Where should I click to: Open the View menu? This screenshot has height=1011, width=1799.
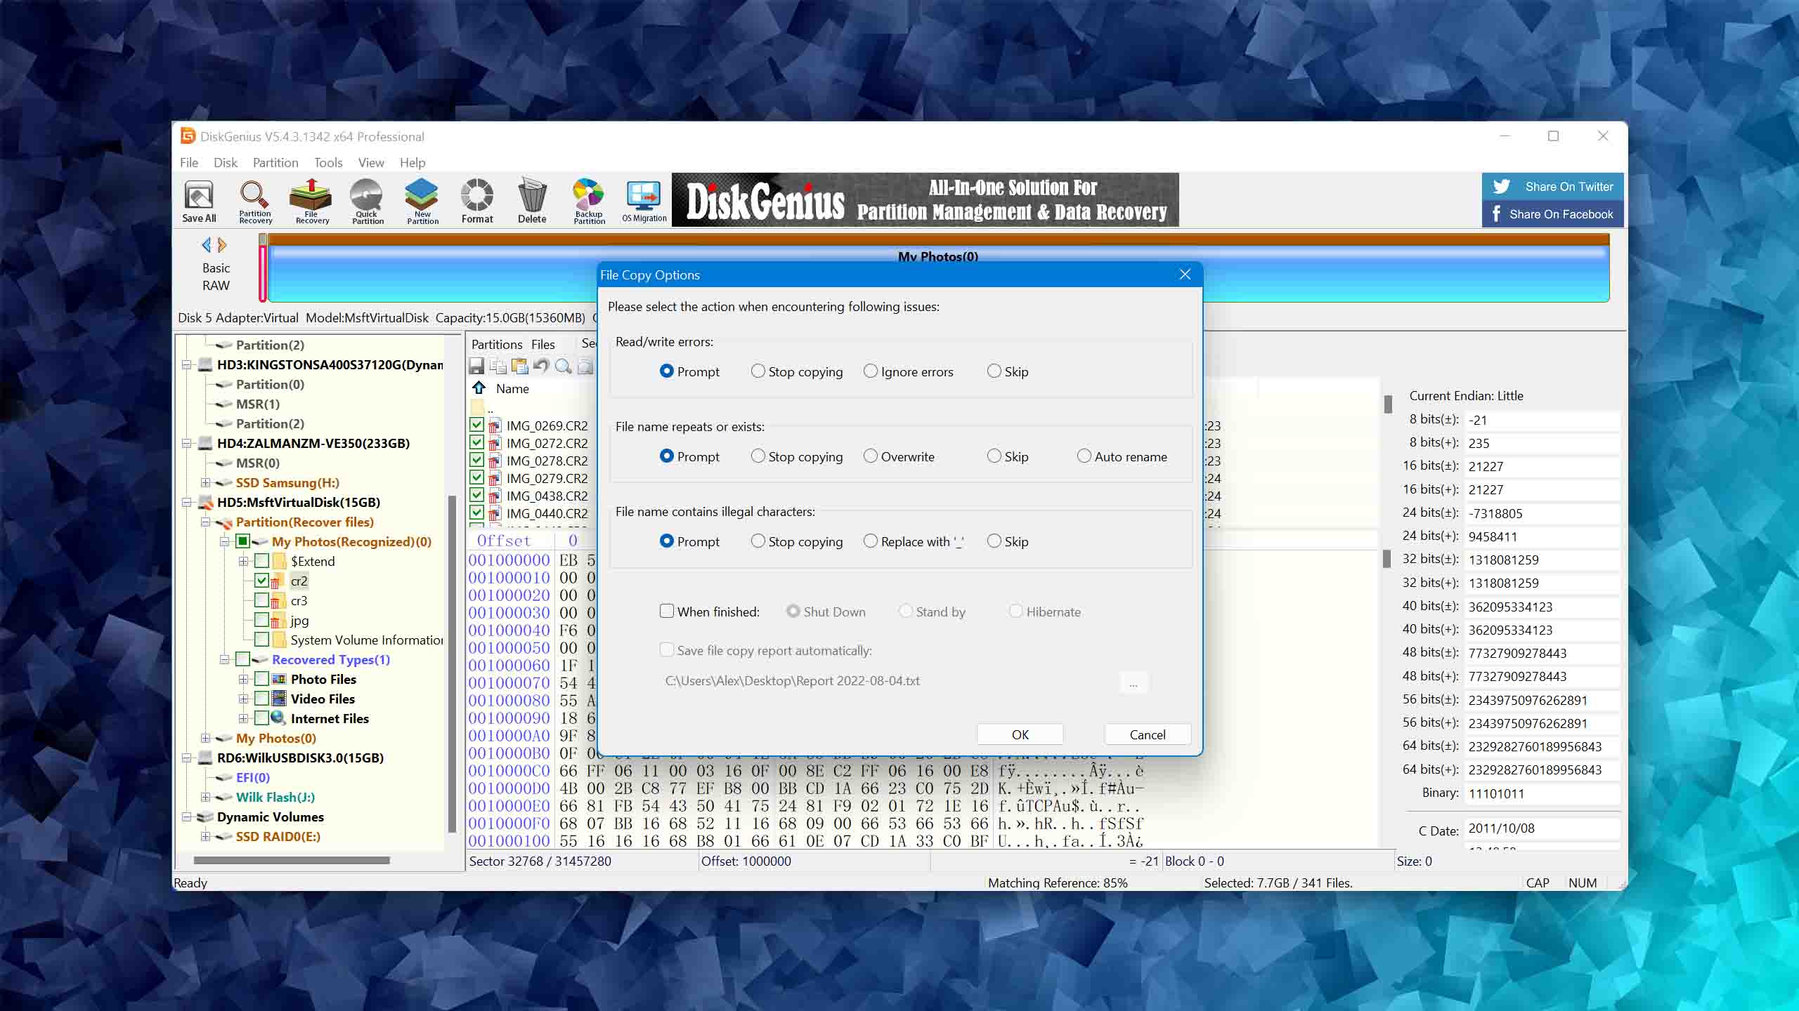371,162
